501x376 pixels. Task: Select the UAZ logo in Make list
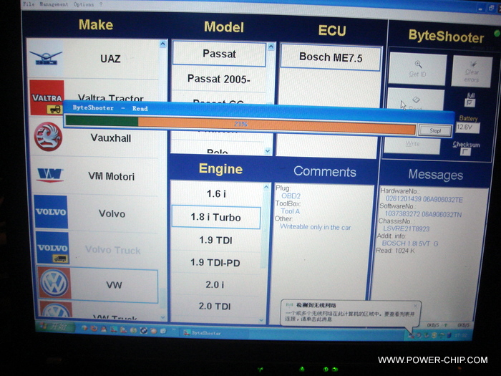point(47,58)
